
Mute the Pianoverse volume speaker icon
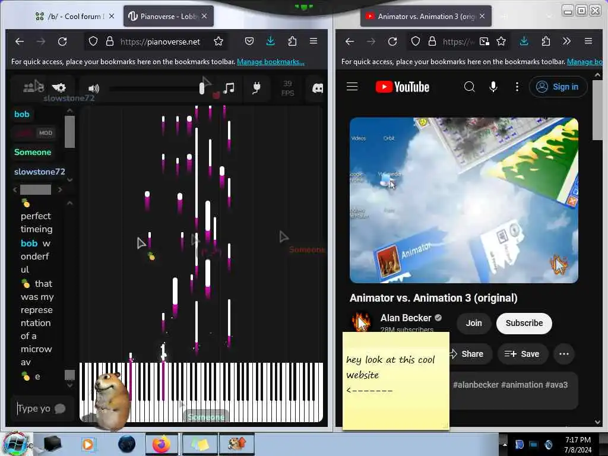[x=93, y=88]
